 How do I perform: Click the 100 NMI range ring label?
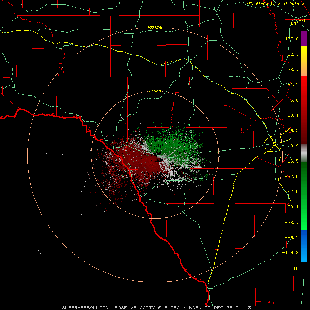point(155,27)
